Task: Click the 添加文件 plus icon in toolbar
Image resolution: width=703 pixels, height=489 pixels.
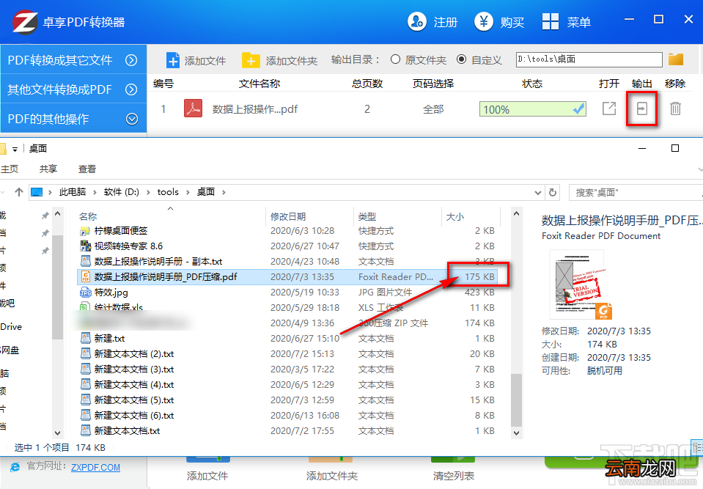Action: (x=172, y=60)
